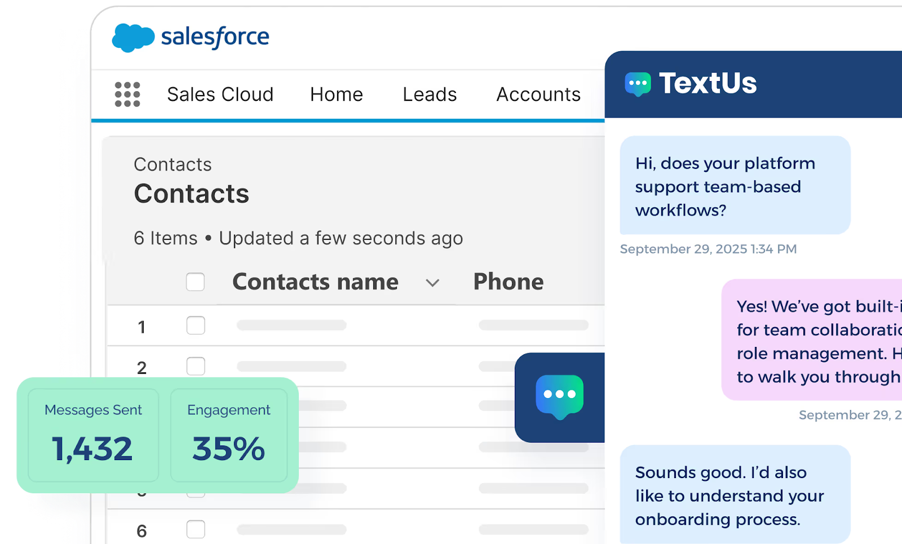Image resolution: width=902 pixels, height=544 pixels.
Task: Open the floating TextUs messaging widget
Action: click(560, 397)
